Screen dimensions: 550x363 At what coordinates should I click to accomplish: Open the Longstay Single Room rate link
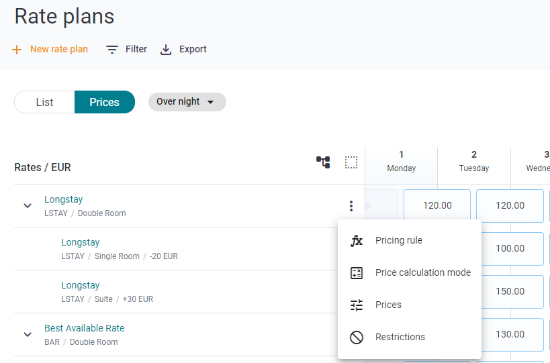tap(81, 242)
